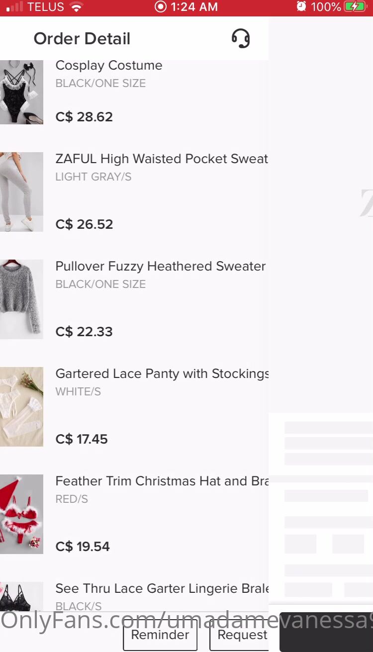Viewport: 373px width, 652px height.
Task: Open the red Christmas hat set image
Action: (x=21, y=514)
